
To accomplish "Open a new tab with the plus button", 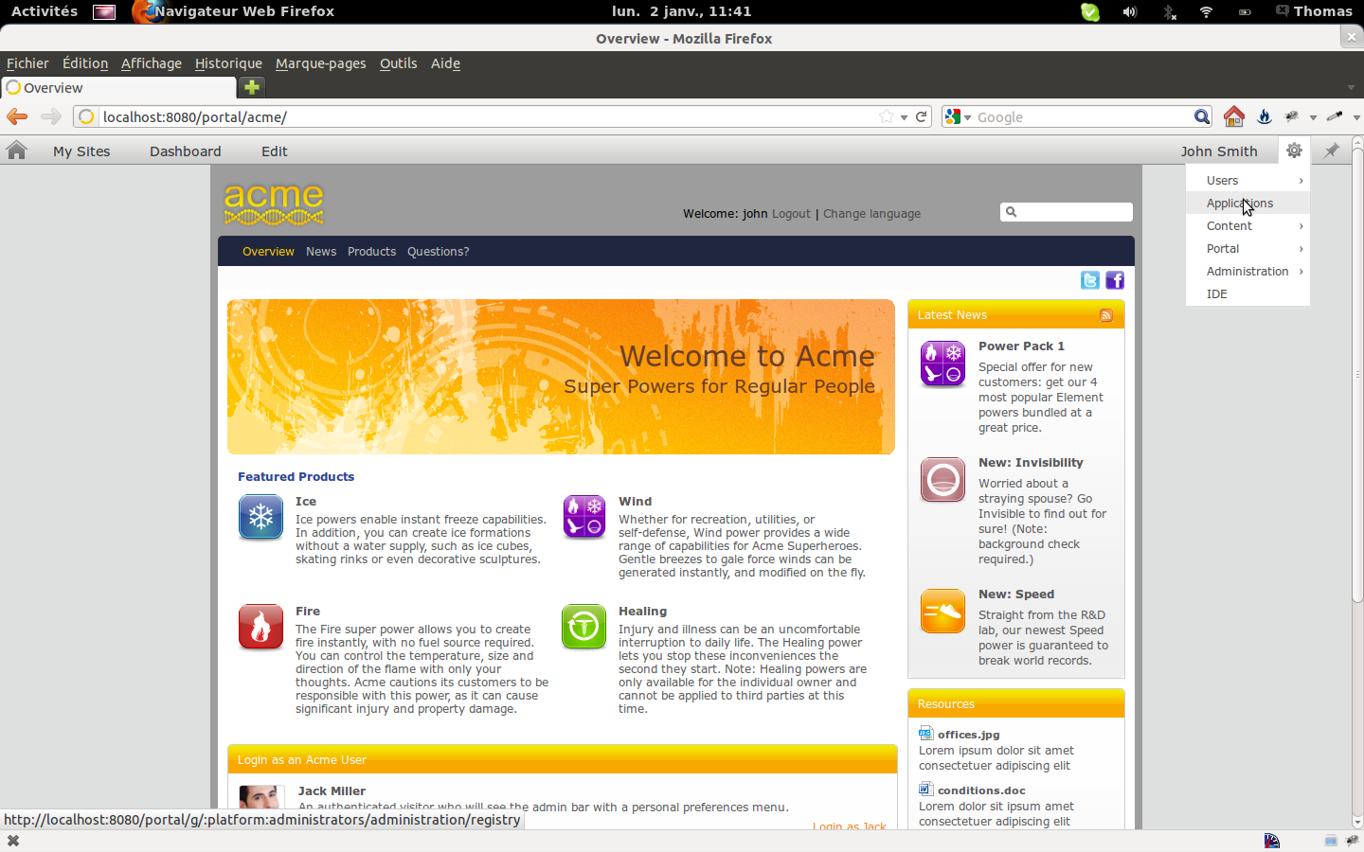I will click(x=252, y=87).
